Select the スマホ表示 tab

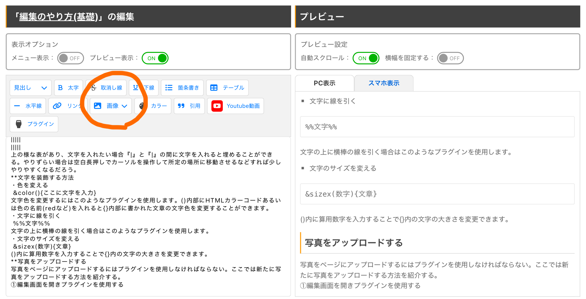[x=384, y=83]
